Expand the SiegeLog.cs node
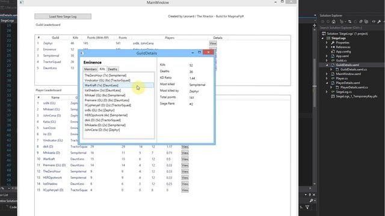The width and height of the screenshot is (385, 216). pyautogui.click(x=327, y=92)
